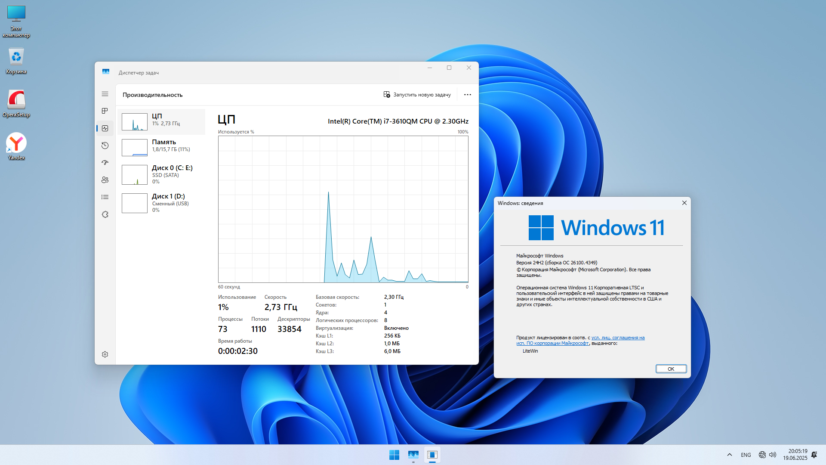This screenshot has width=826, height=465.
Task: Click the CPU usage graph area
Action: pyautogui.click(x=343, y=209)
